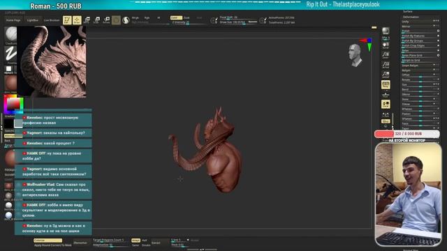Click the SPix setting below BPR
Image resolution: width=447 pixels, height=251 pixels.
coord(386,38)
